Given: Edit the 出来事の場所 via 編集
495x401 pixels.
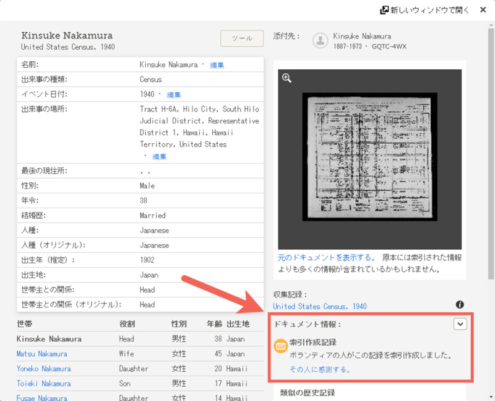Looking at the screenshot, I should point(159,156).
